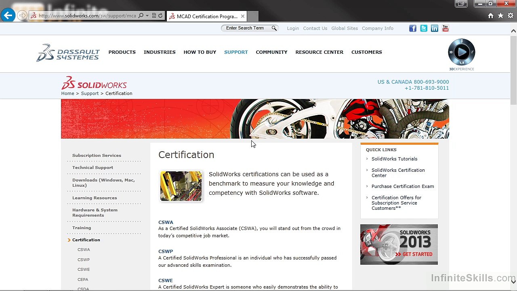517x291 pixels.
Task: Open Learning Resources in the sidebar
Action: (95, 198)
